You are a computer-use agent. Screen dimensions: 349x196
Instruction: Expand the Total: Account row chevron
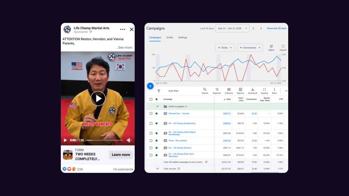[x=157, y=169]
